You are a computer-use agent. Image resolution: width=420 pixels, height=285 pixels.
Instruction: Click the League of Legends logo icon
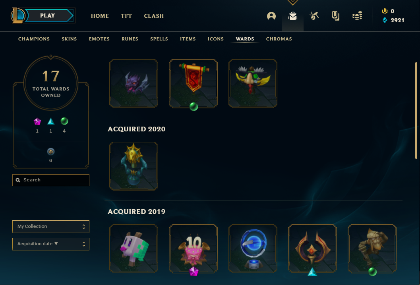point(17,15)
